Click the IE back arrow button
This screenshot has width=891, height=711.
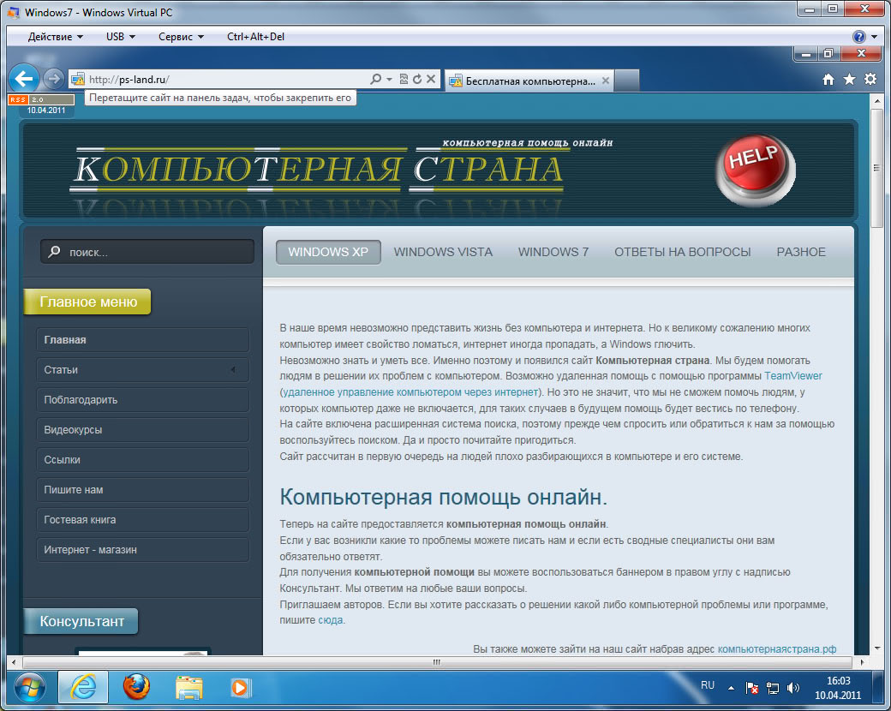pyautogui.click(x=24, y=79)
